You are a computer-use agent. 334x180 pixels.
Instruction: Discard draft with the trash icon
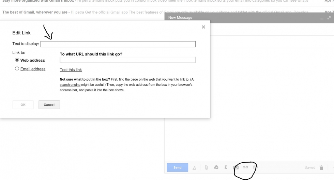point(321,168)
